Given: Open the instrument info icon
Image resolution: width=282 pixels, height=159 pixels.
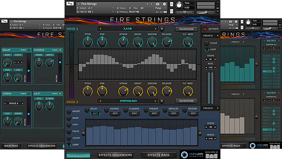Looking at the screenshot, I should (x=164, y=4).
